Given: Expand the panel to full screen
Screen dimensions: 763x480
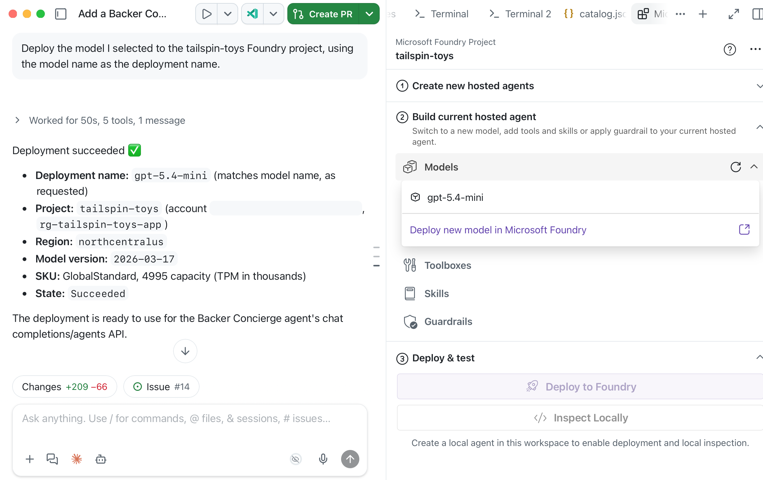Looking at the screenshot, I should [x=734, y=14].
